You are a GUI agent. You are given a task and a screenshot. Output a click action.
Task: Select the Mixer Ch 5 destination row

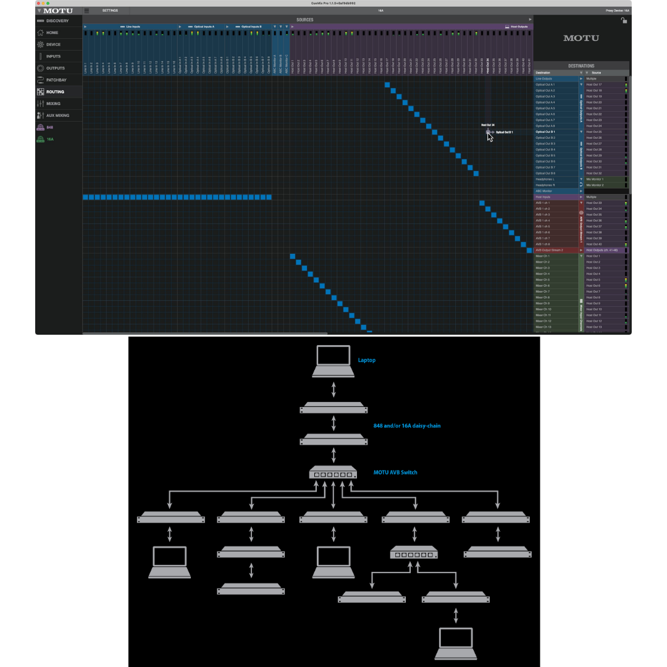point(556,280)
